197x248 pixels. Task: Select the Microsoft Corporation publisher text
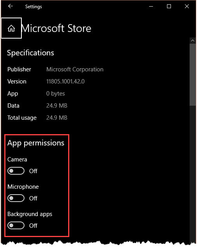(x=75, y=69)
